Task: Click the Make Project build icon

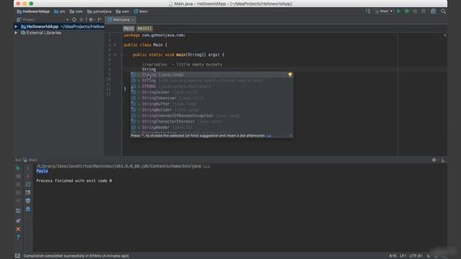Action: (x=368, y=12)
